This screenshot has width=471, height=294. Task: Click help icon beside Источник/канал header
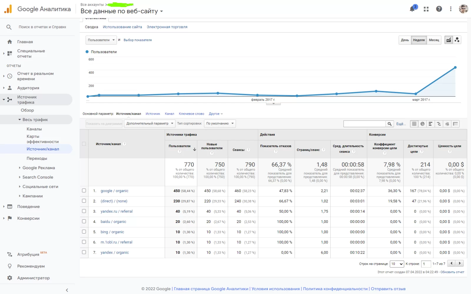tap(125, 144)
